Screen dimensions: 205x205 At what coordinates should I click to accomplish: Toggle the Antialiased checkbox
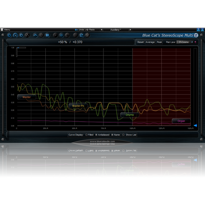[x=96, y=135]
